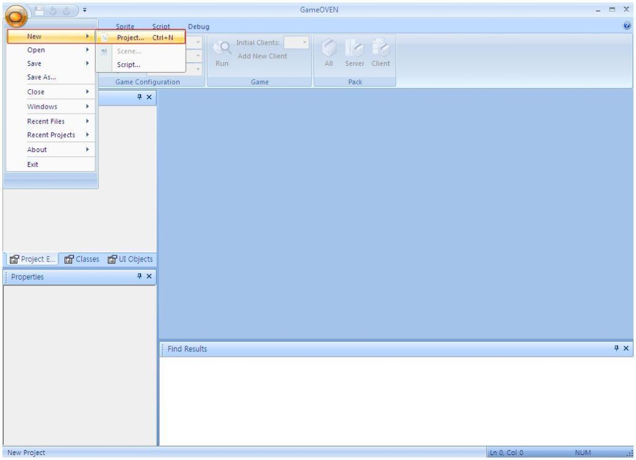This screenshot has width=636, height=460.
Task: Pin the Find Results panel
Action: (617, 348)
